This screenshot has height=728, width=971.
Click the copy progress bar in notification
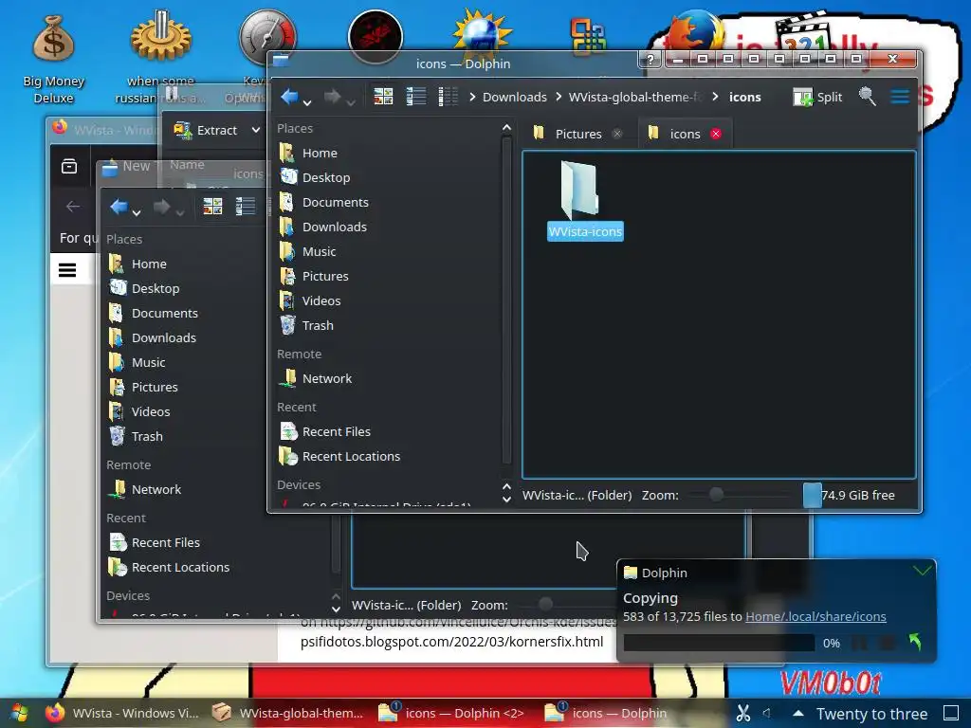click(719, 643)
